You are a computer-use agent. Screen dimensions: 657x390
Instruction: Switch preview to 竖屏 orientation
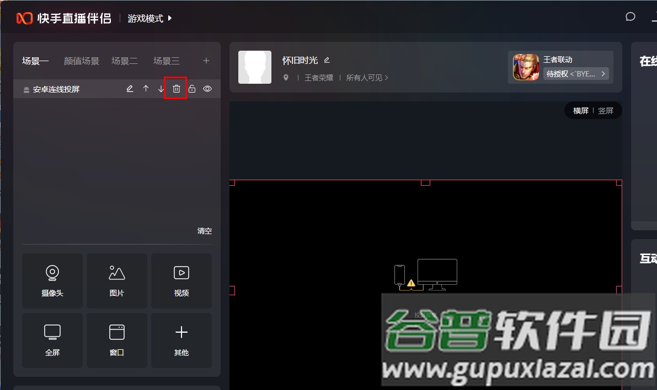606,111
